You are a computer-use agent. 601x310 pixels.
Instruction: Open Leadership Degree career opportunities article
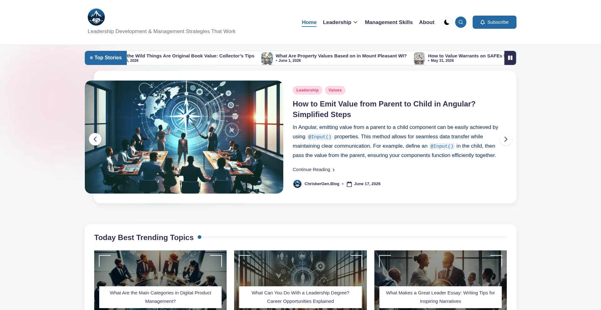[300, 297]
